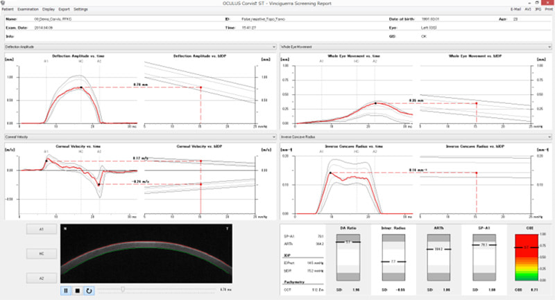
Task: Stop the corneal video playback
Action: click(x=78, y=290)
